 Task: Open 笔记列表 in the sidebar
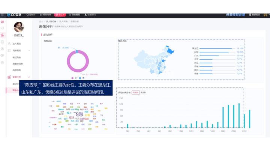click(x=17, y=57)
